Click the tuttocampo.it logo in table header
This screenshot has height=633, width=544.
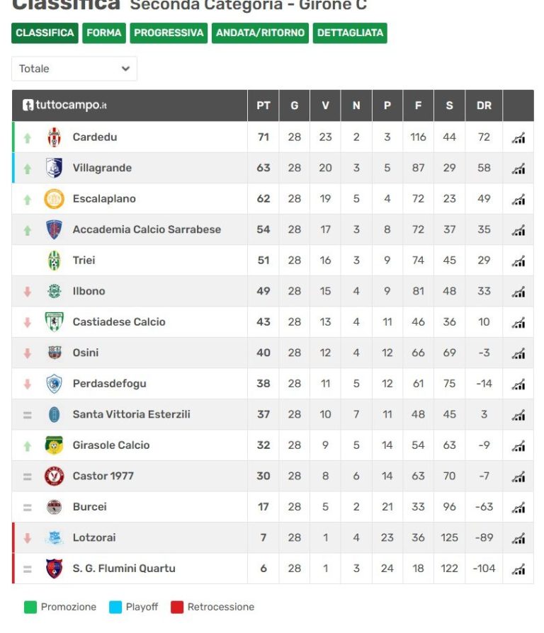pyautogui.click(x=64, y=105)
